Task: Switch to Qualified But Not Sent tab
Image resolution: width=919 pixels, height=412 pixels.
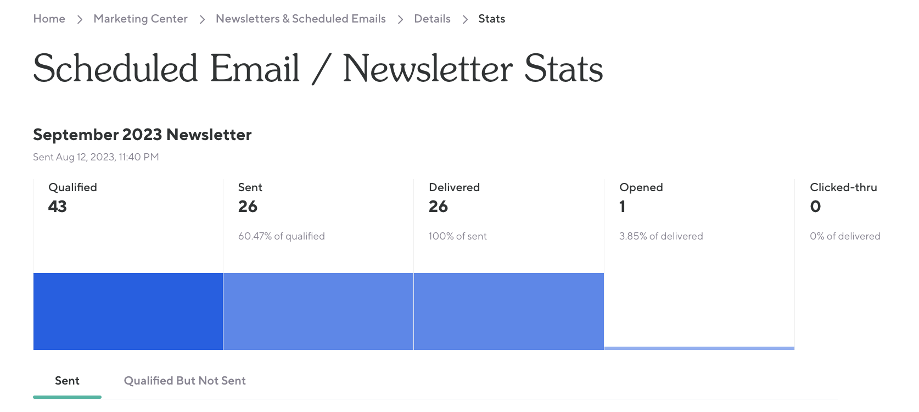Action: click(184, 381)
